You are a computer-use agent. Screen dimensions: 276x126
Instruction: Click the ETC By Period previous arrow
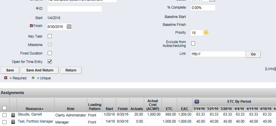point(197,101)
